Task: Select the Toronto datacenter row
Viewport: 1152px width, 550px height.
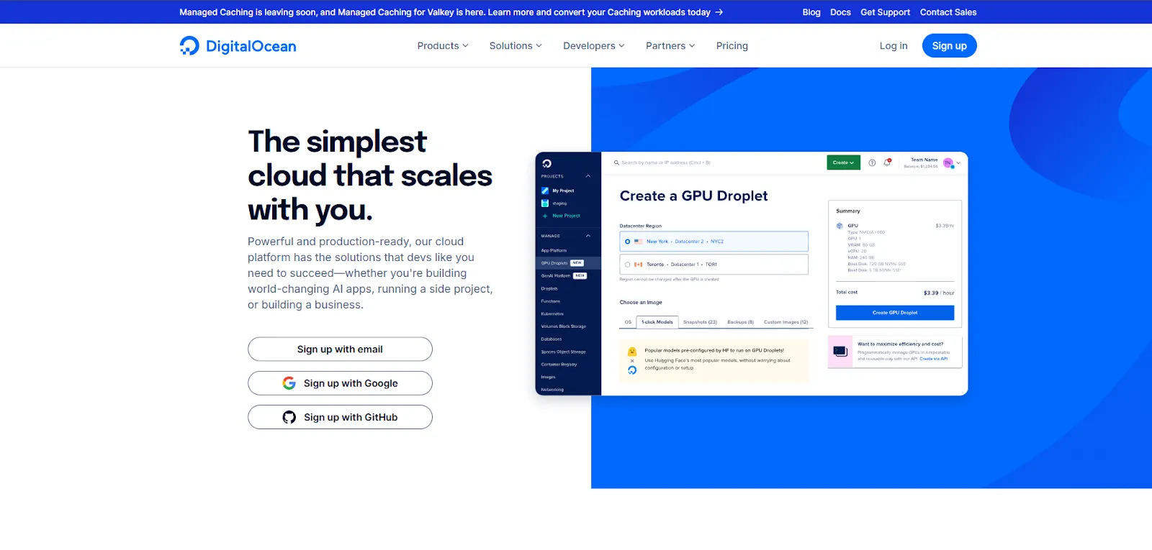Action: (714, 265)
